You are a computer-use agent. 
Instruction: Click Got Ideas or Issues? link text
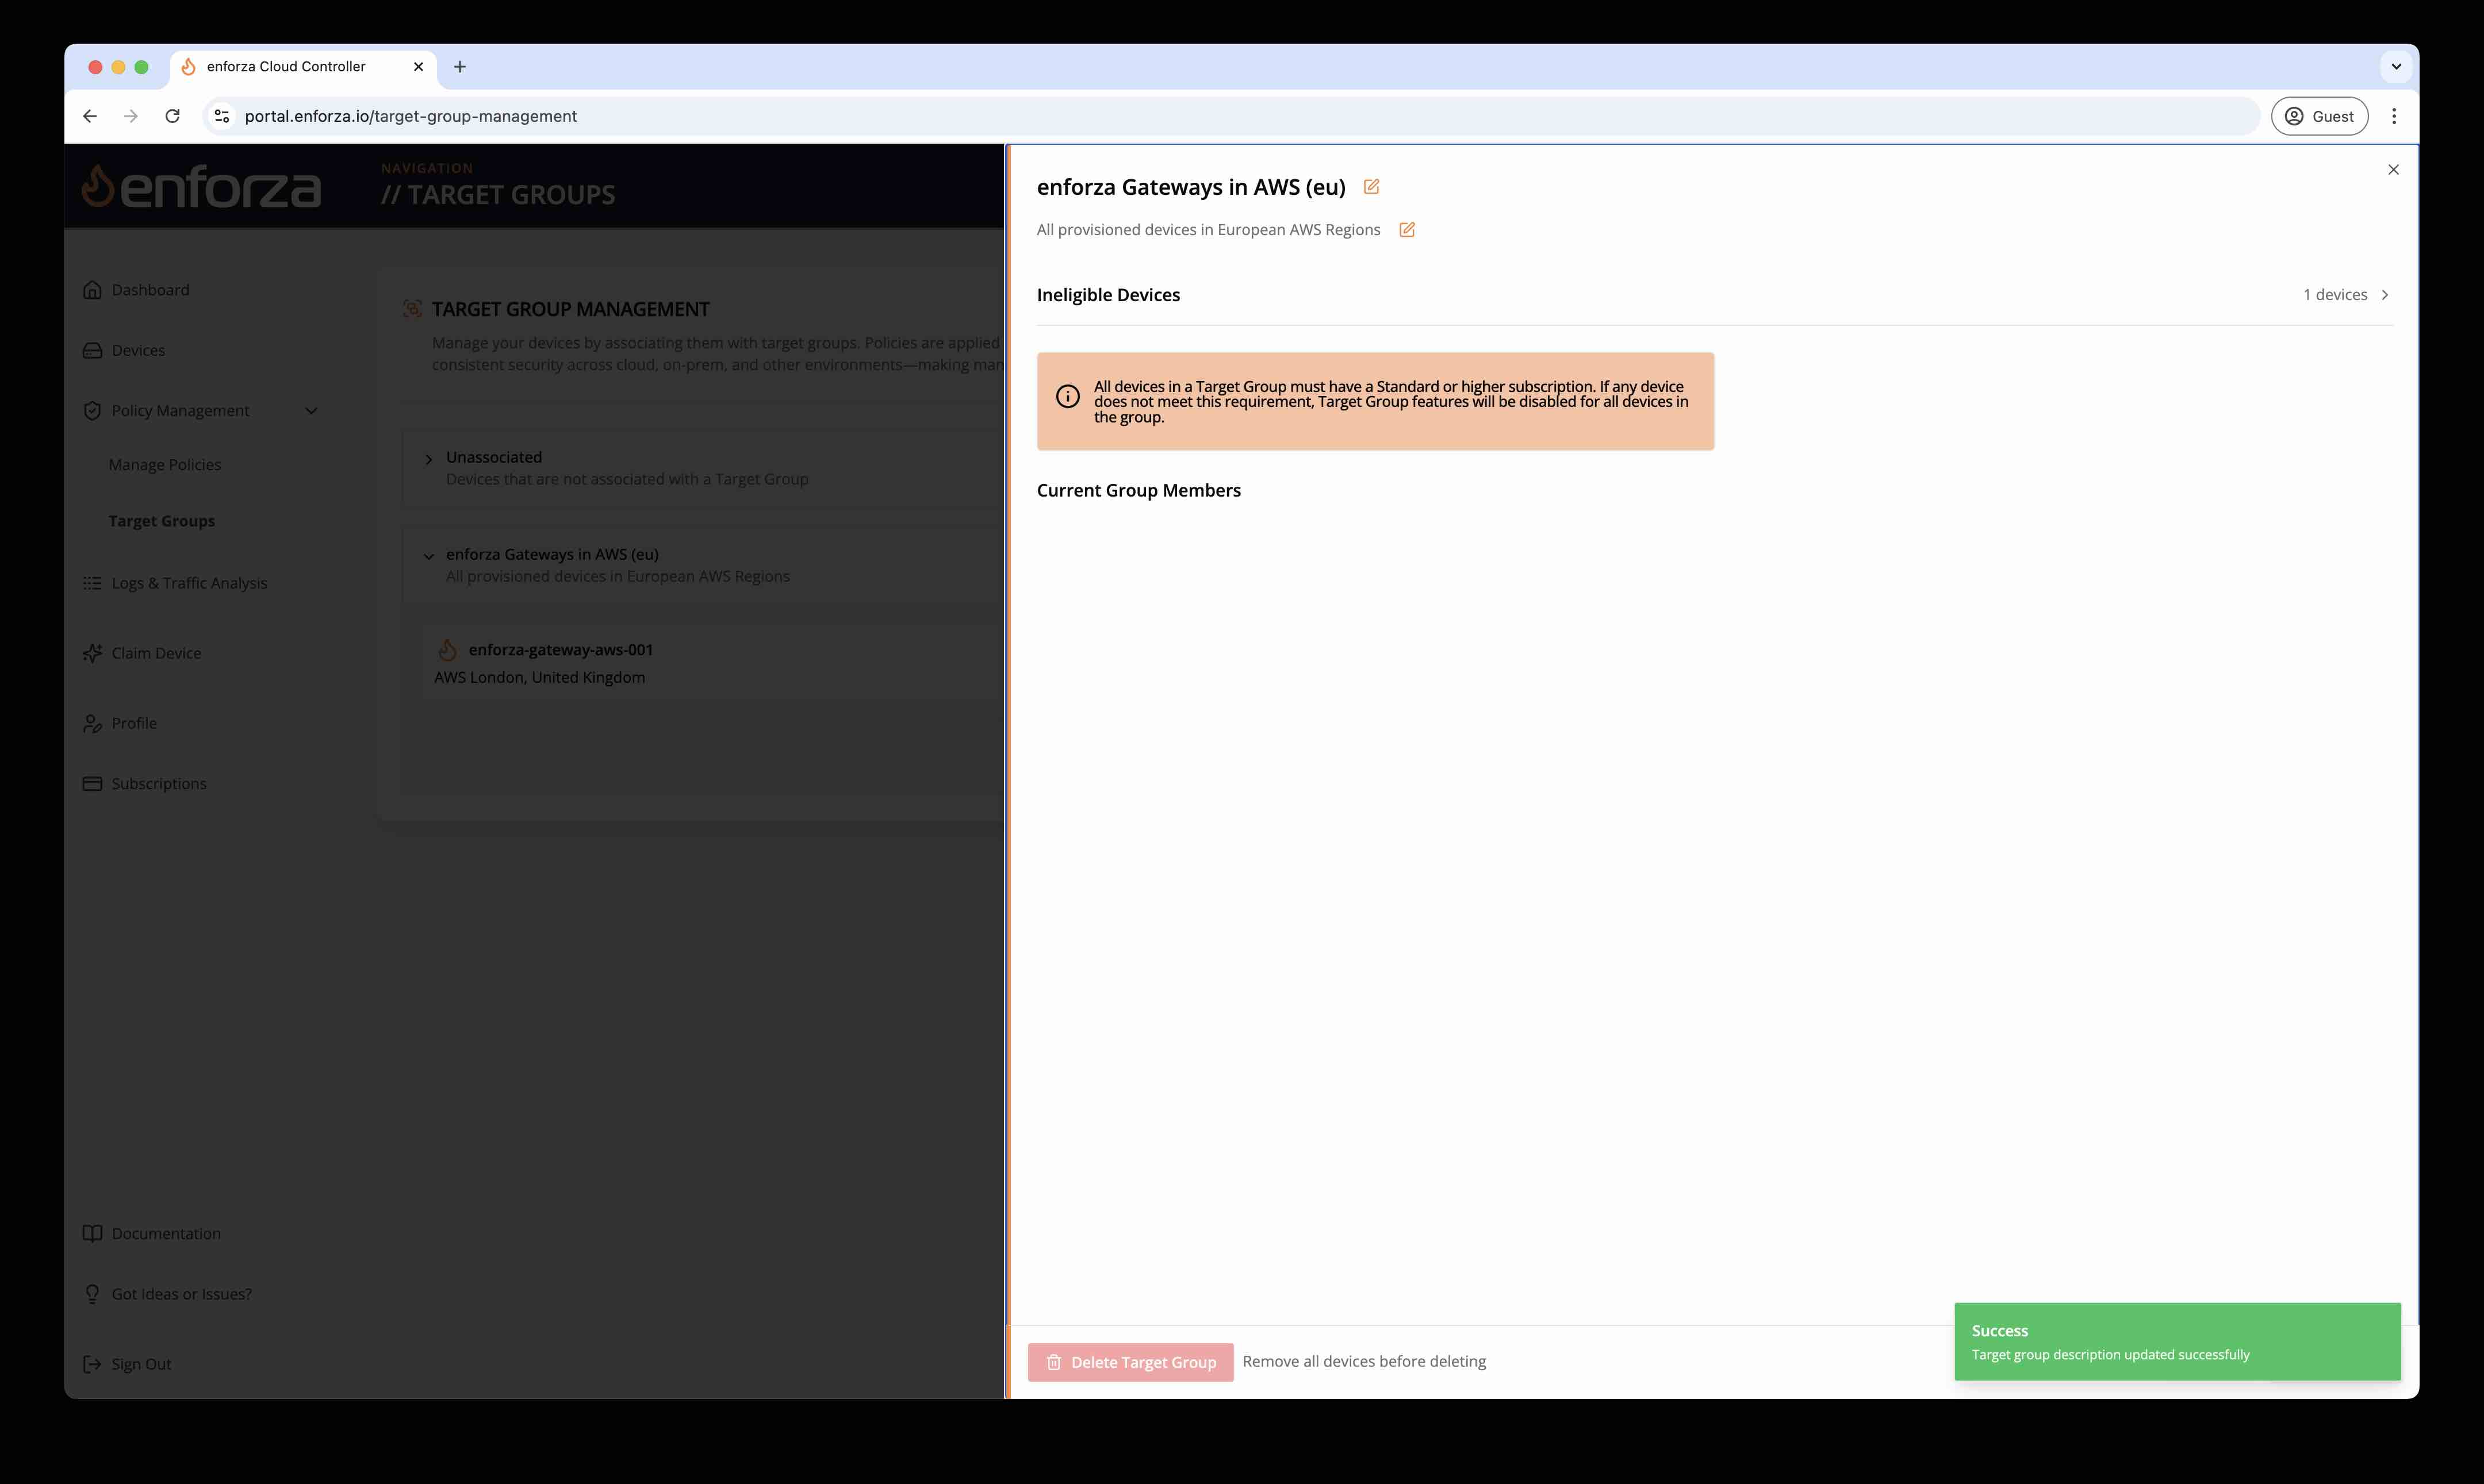[181, 1294]
